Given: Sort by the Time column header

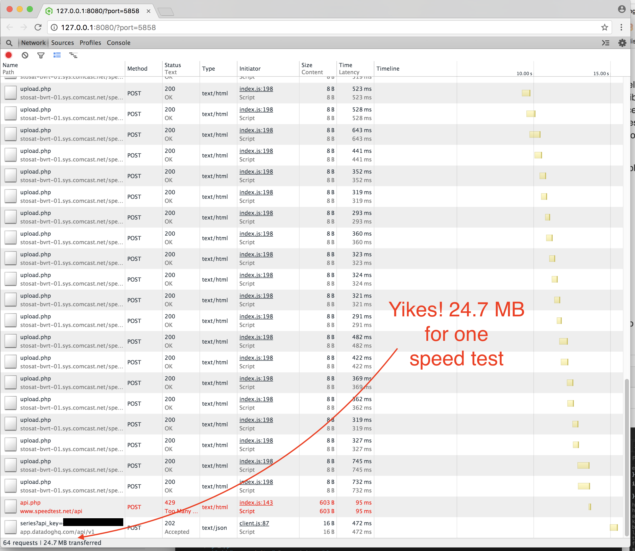Looking at the screenshot, I should (355, 69).
